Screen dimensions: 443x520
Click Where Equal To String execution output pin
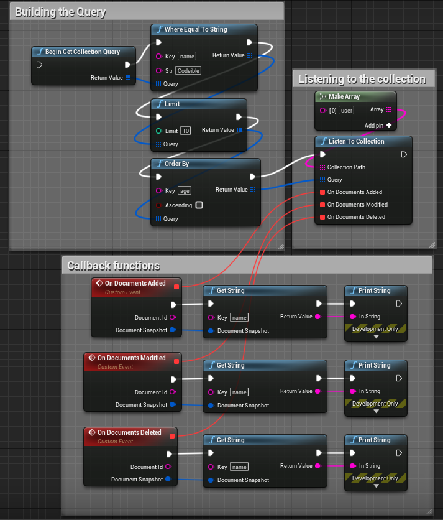(249, 42)
